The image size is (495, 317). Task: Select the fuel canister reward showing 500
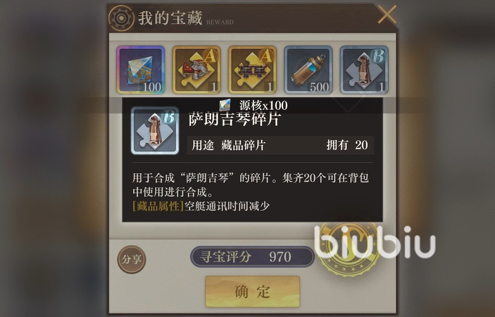[308, 70]
